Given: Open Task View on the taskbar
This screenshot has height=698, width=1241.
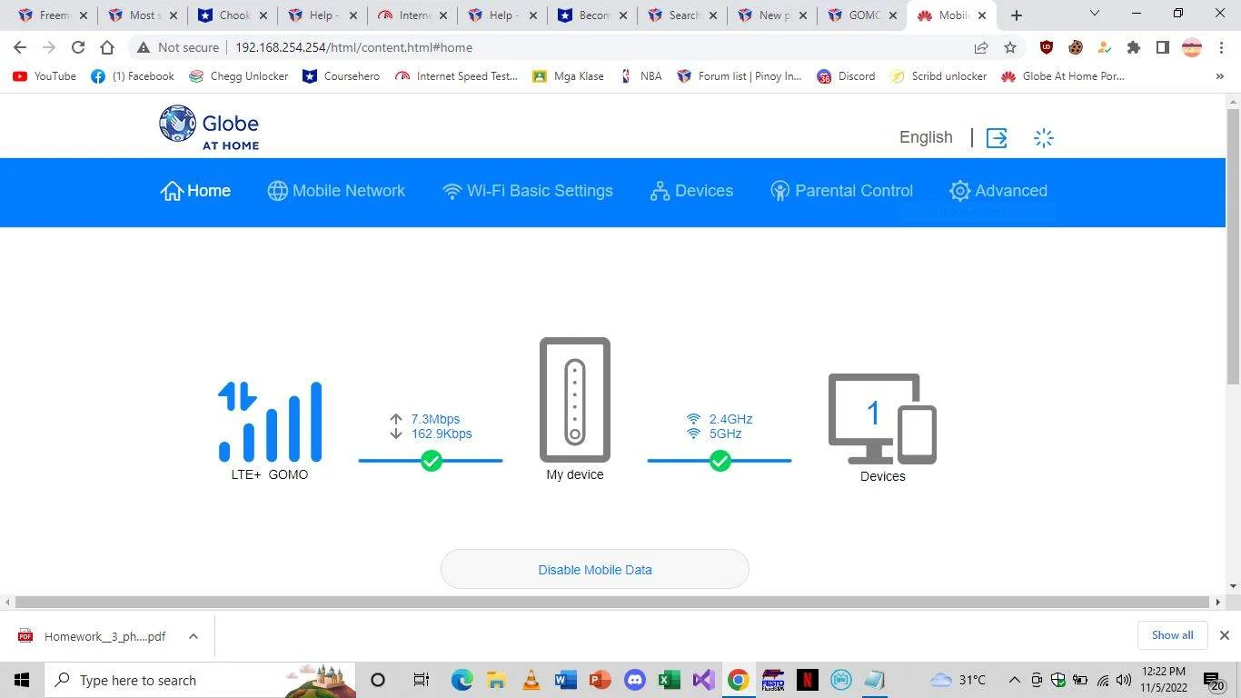Looking at the screenshot, I should tap(421, 680).
